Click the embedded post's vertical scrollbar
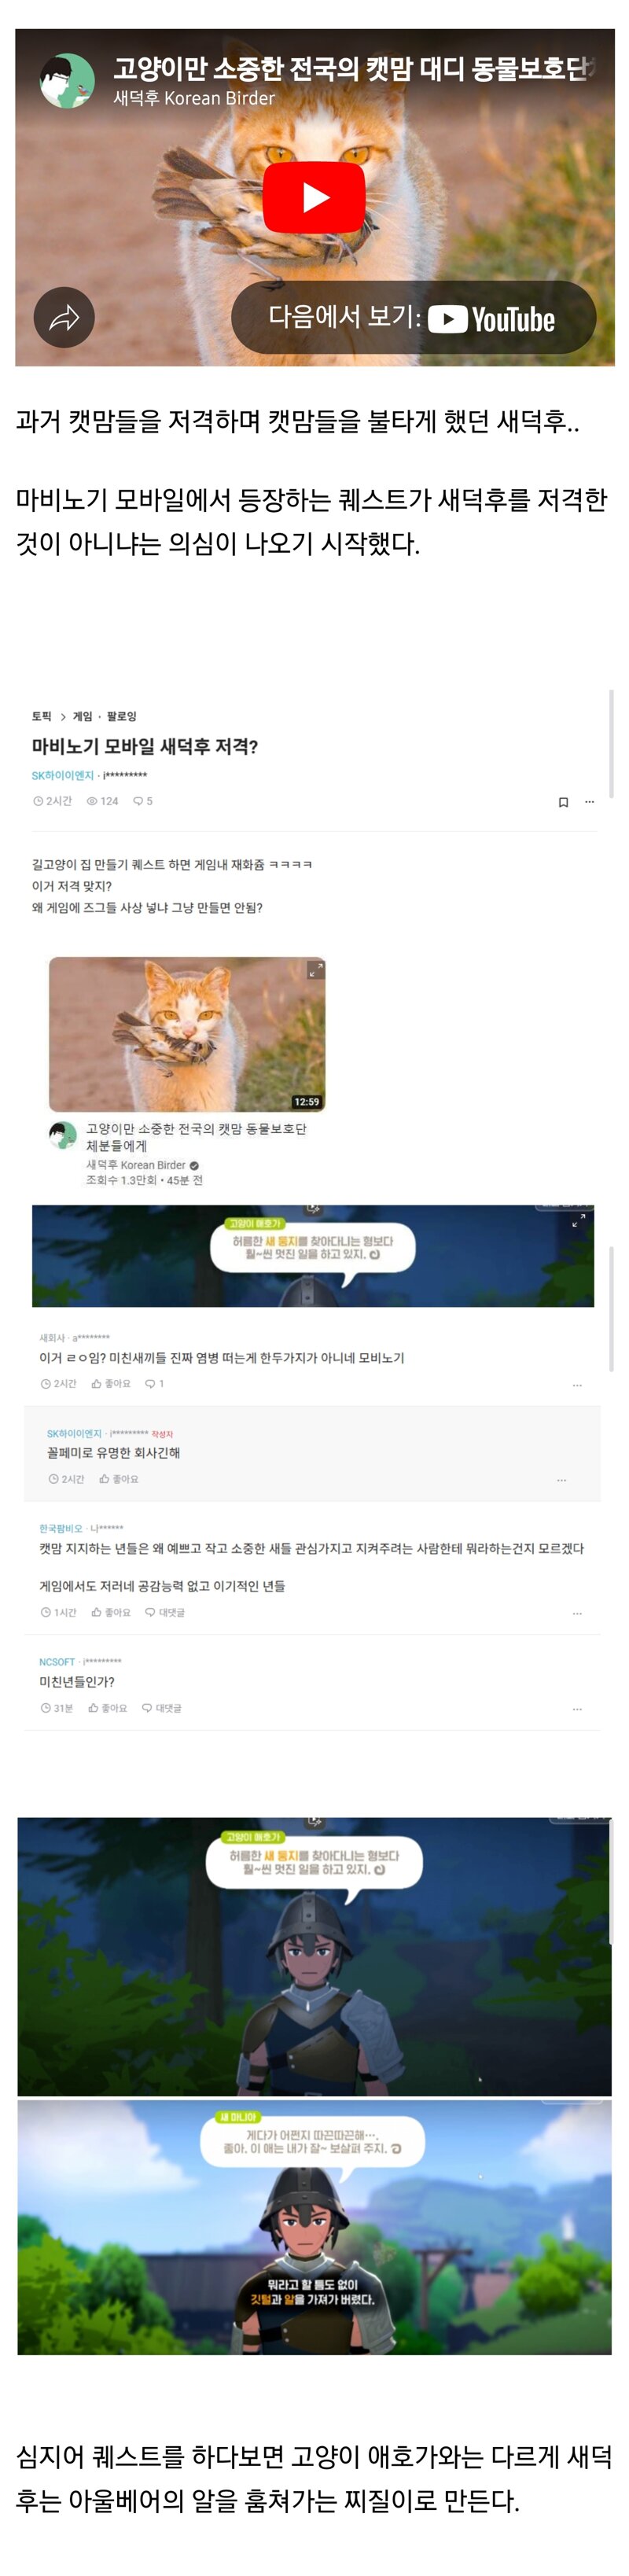The image size is (629, 2576). coord(611,744)
